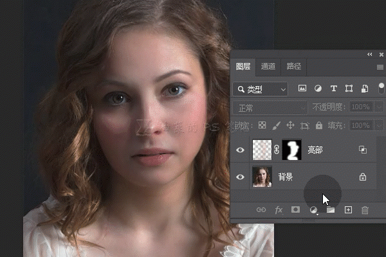Close the Layers panel
The image size is (386, 257).
point(381,55)
